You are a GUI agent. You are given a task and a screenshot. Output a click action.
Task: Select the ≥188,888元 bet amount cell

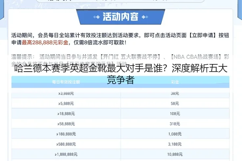66,134
